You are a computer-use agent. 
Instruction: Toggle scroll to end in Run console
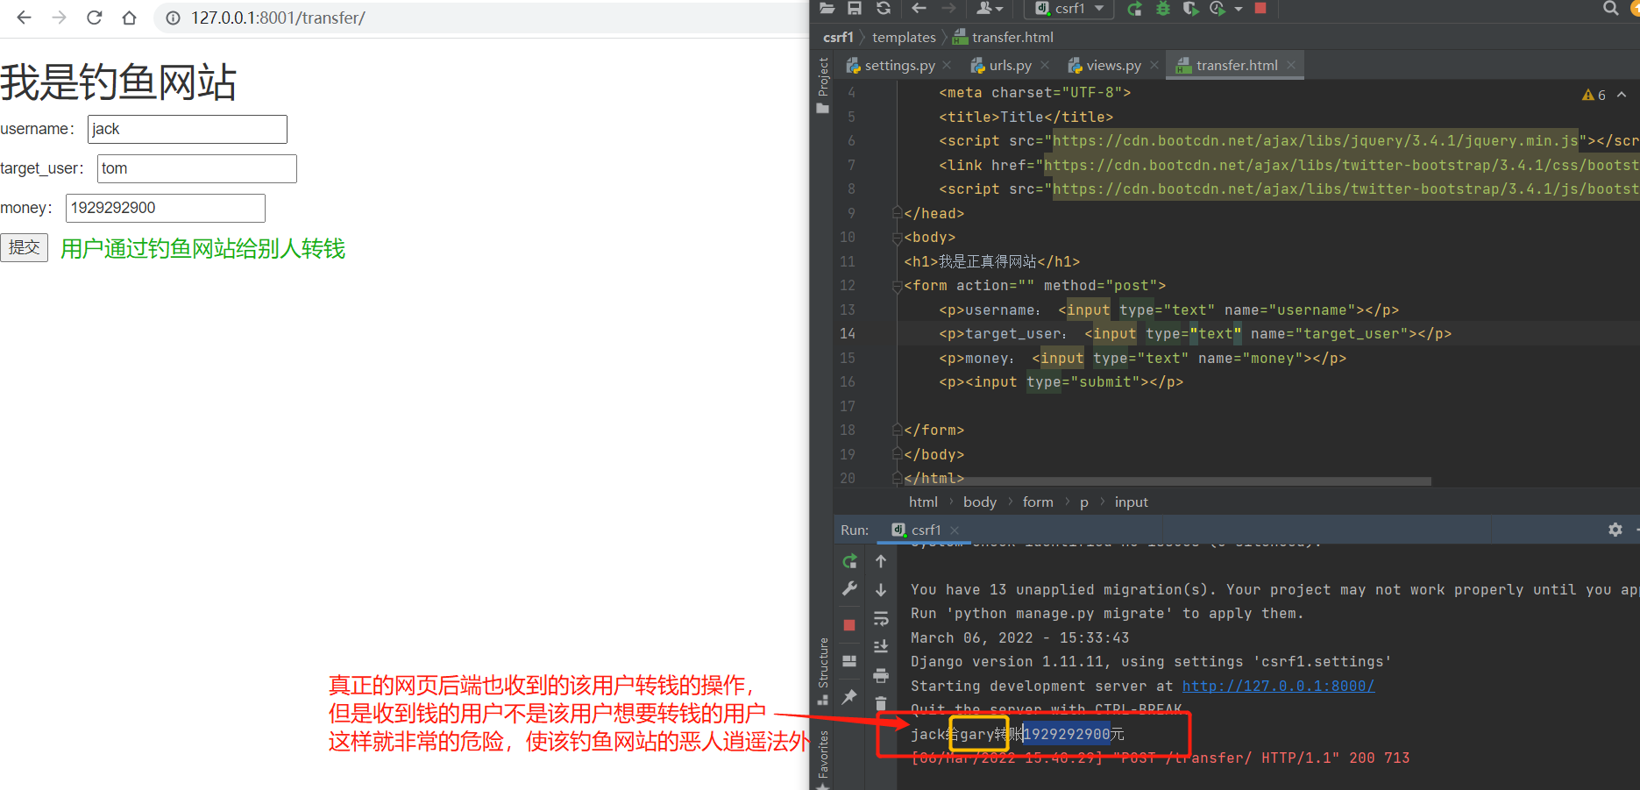click(x=881, y=647)
